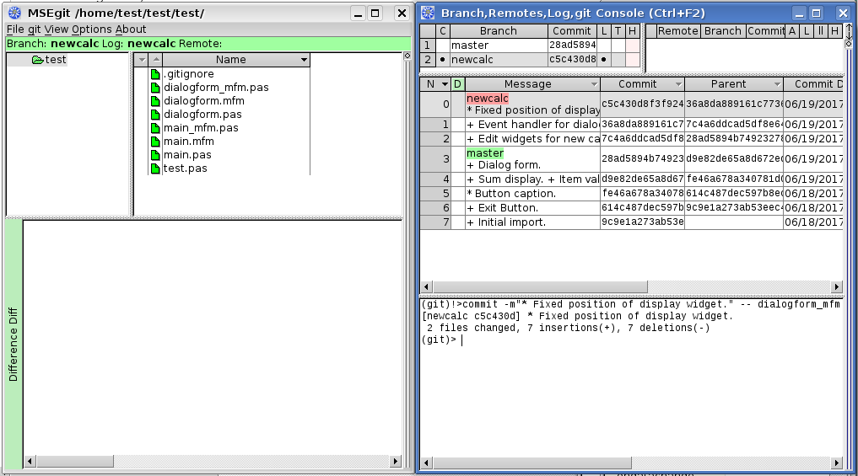Toggle the D column cell for commit 0
The width and height of the screenshot is (858, 476).
(457, 104)
